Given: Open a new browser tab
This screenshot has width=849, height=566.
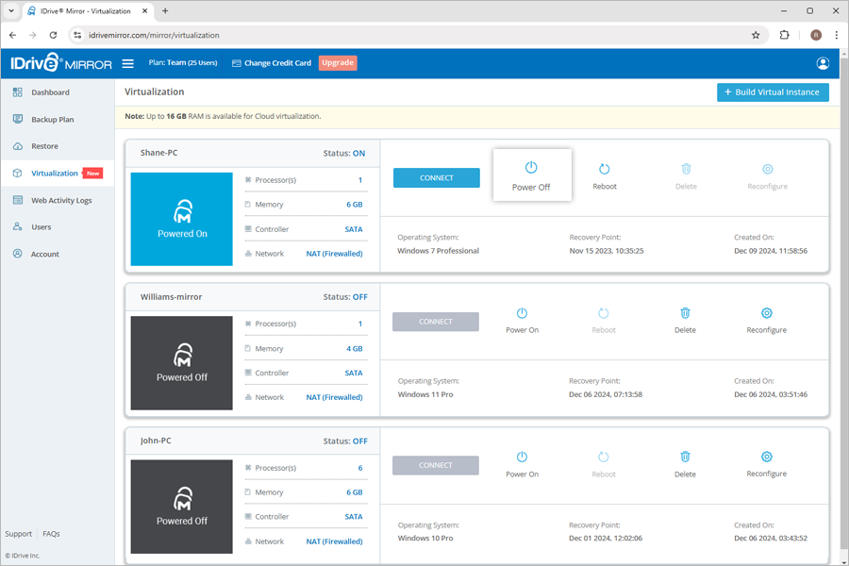Looking at the screenshot, I should [x=165, y=10].
